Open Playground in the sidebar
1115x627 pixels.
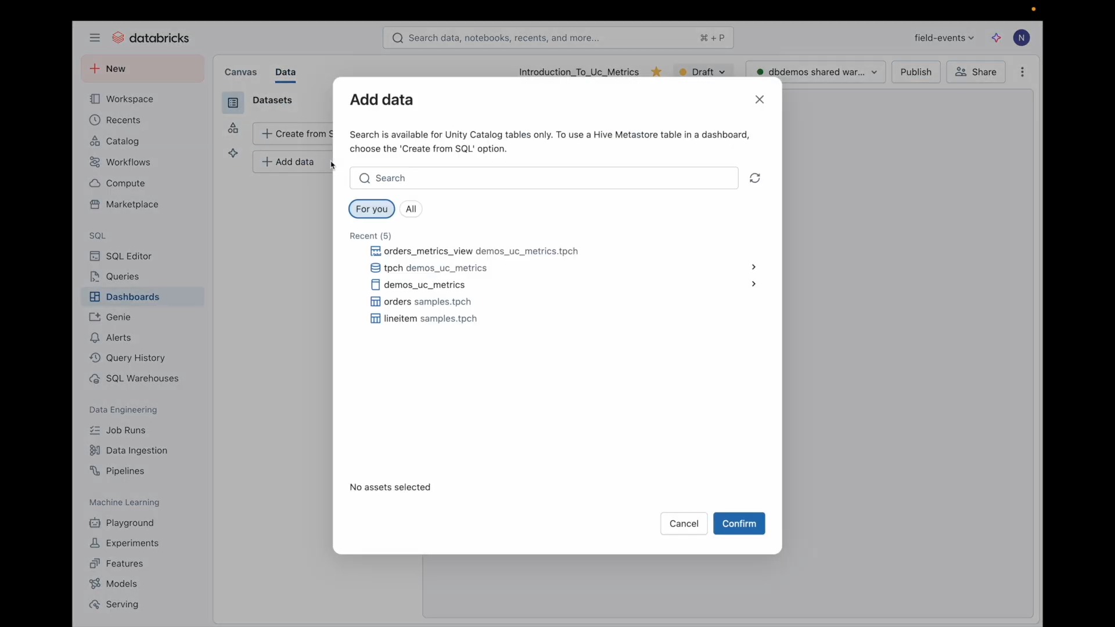pyautogui.click(x=143, y=523)
